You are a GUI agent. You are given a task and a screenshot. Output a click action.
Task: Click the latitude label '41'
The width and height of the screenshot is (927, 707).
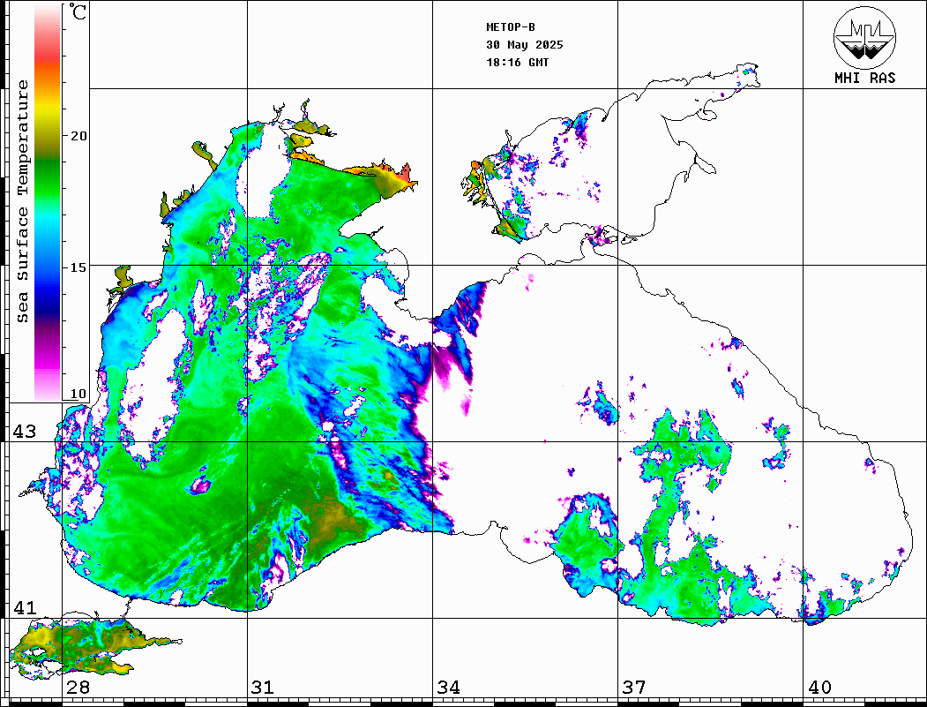(x=25, y=608)
